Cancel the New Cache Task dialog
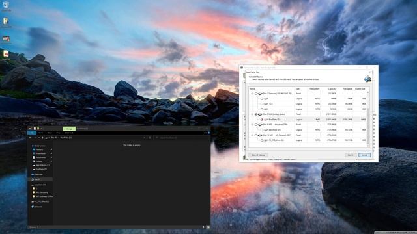The height and width of the screenshot is (234, 417). coord(364,155)
